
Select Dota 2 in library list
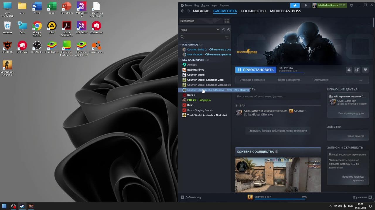click(x=191, y=95)
